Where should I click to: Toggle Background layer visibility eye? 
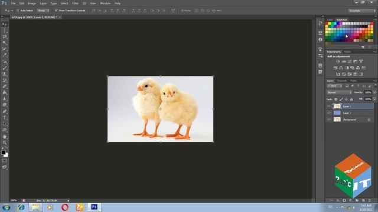pyautogui.click(x=329, y=120)
